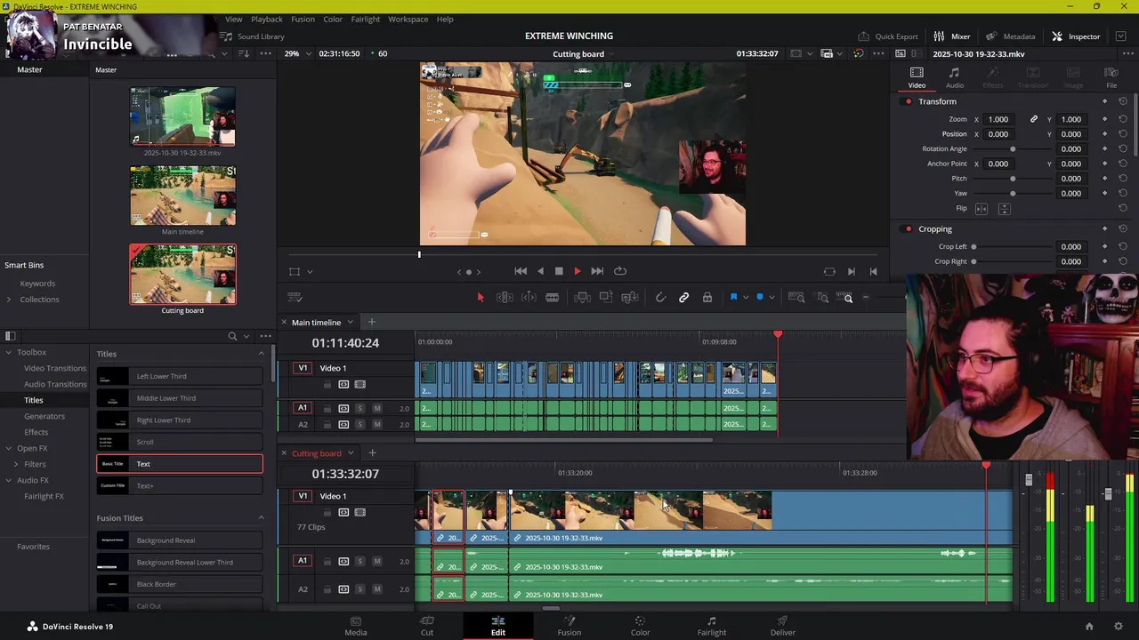Collapse the Titles category header
The image size is (1139, 640).
261,354
